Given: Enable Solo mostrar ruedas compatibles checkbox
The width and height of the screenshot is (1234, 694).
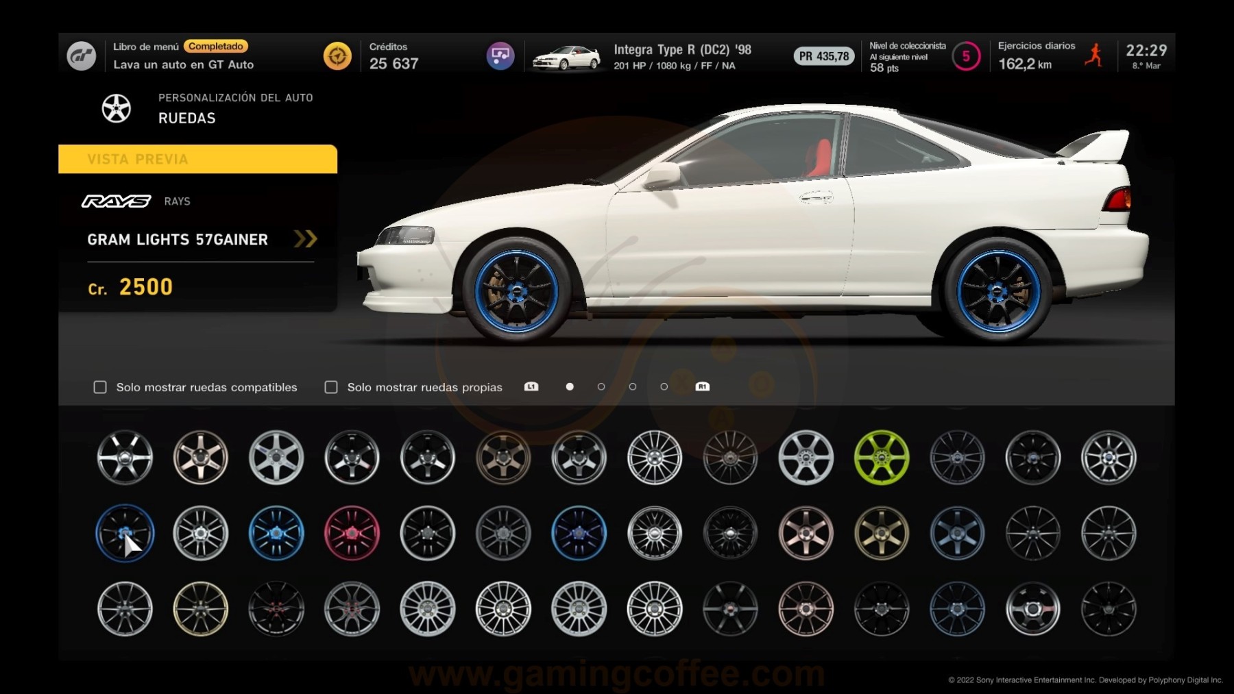Looking at the screenshot, I should (x=100, y=387).
